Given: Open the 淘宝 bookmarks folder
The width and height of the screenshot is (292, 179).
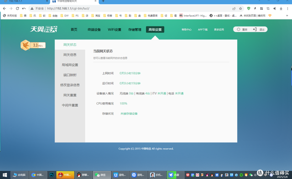Looking at the screenshot, I should coord(96,16).
